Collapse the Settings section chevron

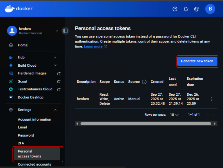tap(55, 110)
